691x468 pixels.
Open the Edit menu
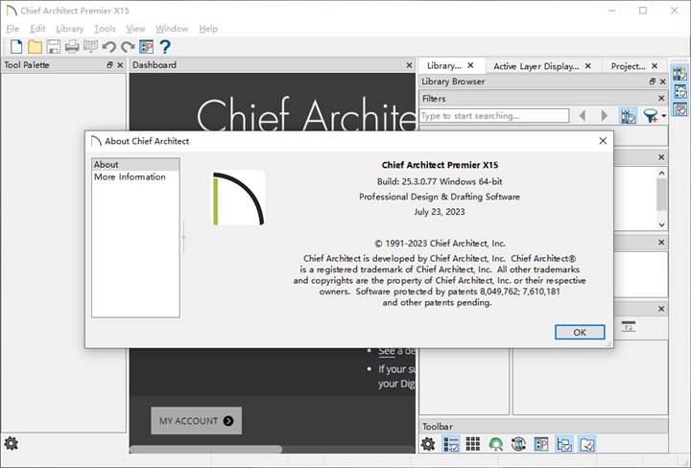tap(37, 29)
